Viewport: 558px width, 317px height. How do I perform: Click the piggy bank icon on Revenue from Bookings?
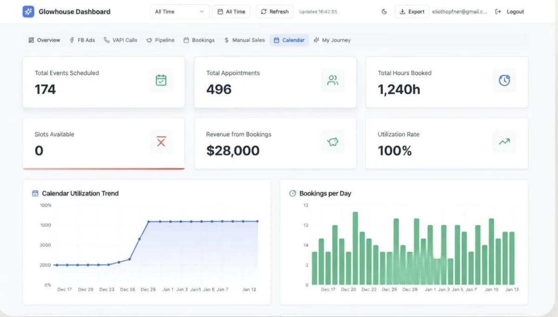[332, 142]
